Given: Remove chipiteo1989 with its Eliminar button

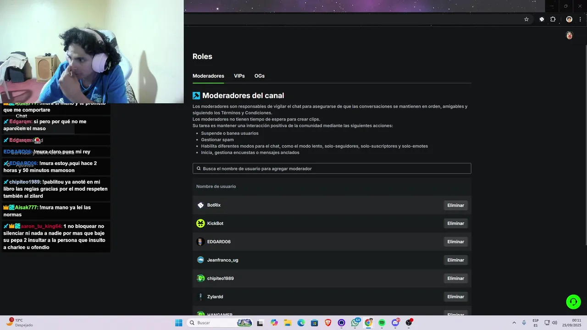Looking at the screenshot, I should pos(456,278).
